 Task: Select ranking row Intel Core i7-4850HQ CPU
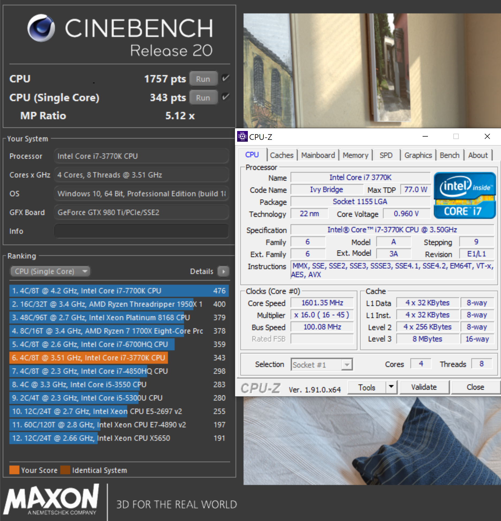point(119,371)
